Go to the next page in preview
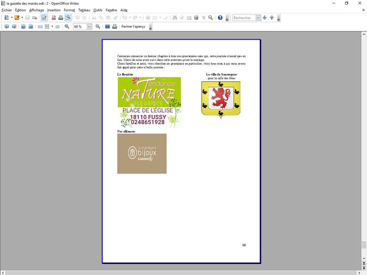Viewport: 367px width, 275px height. pyautogui.click(x=14, y=26)
